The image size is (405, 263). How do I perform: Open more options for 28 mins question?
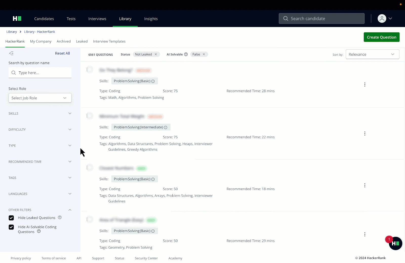click(364, 85)
